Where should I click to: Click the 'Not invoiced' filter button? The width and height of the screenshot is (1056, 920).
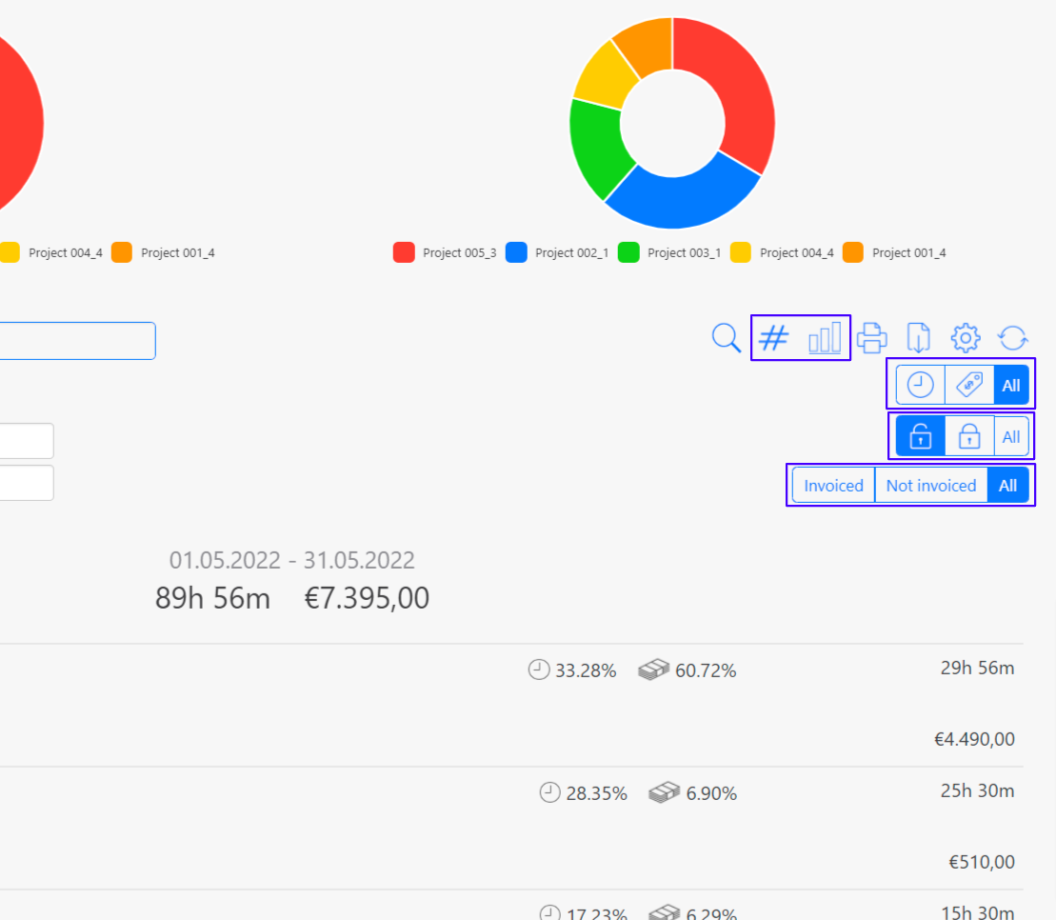pos(930,486)
